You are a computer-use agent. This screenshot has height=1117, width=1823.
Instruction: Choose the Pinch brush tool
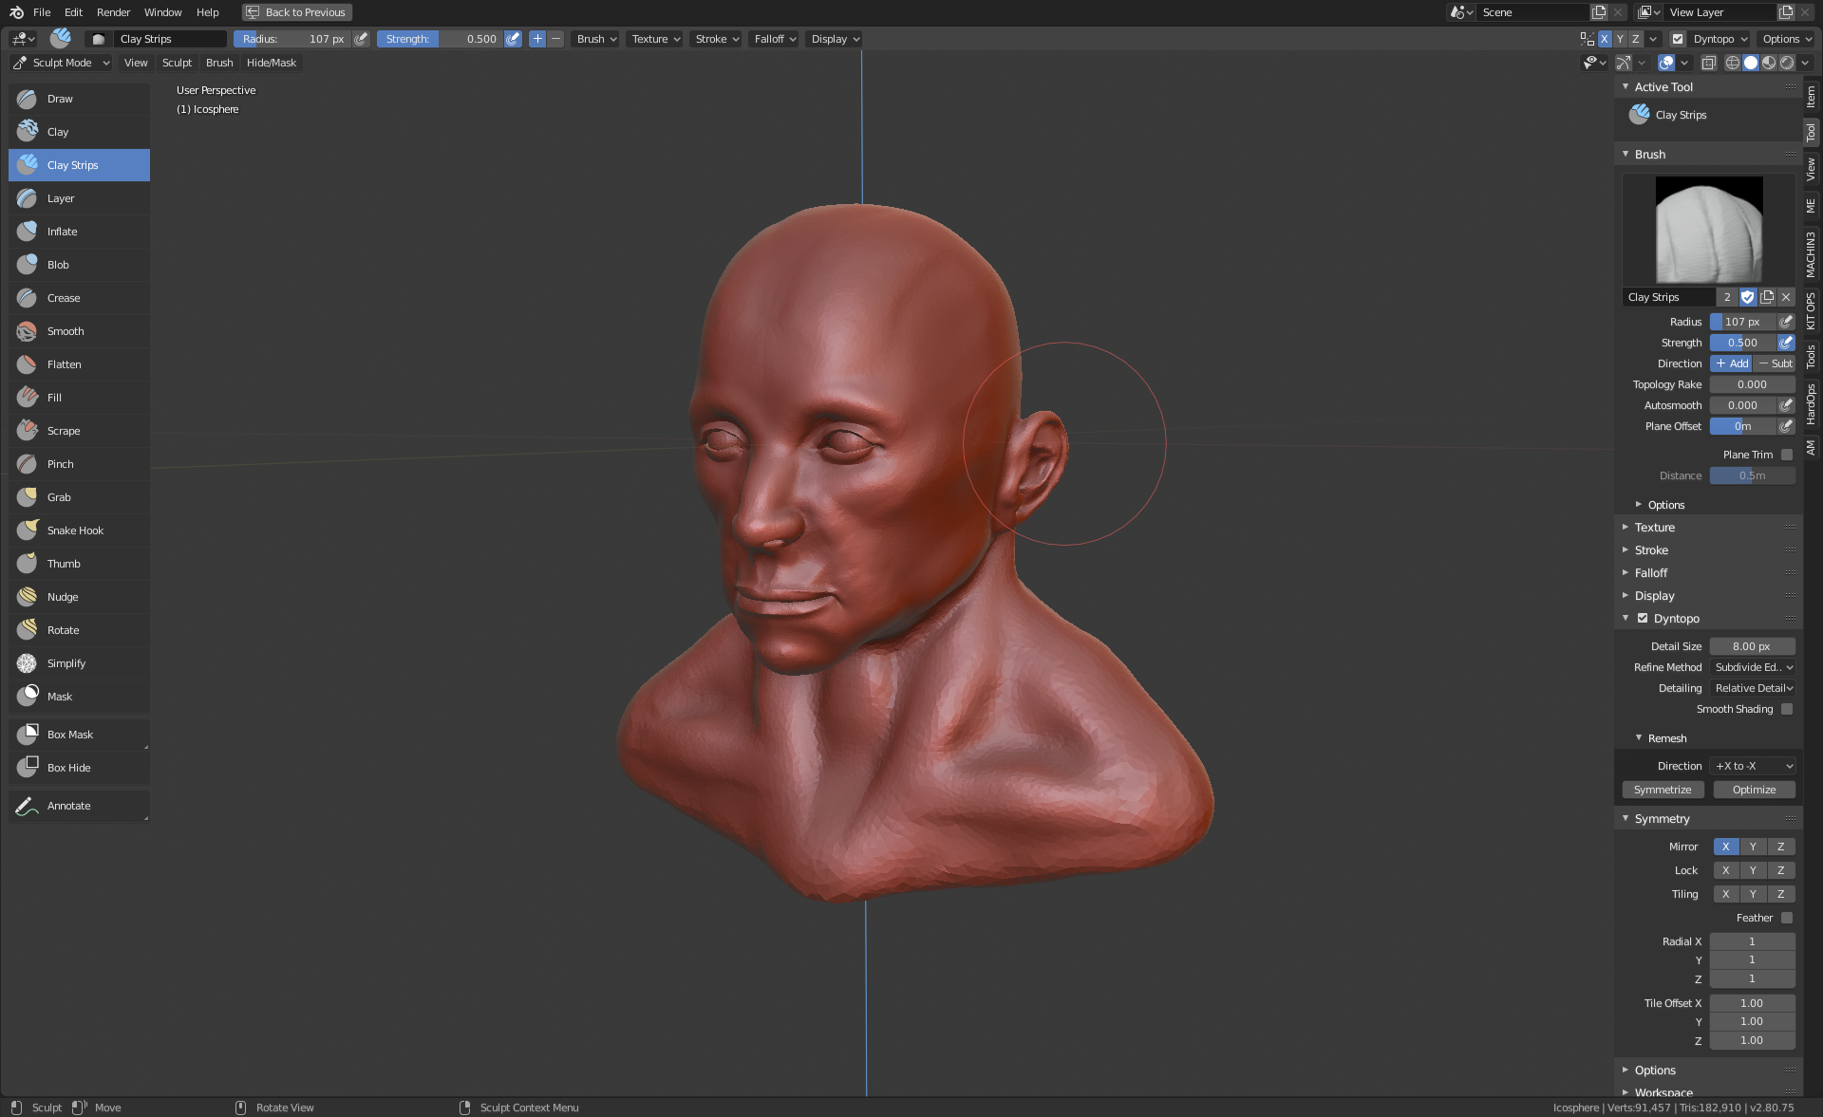[x=60, y=464]
